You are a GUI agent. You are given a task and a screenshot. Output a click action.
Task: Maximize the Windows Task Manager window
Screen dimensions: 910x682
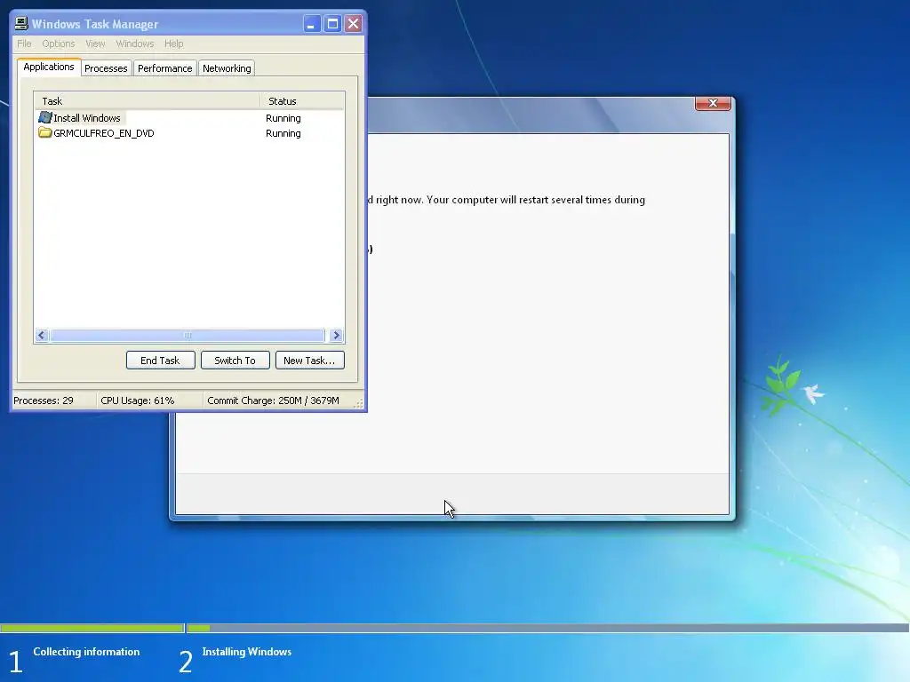click(332, 24)
